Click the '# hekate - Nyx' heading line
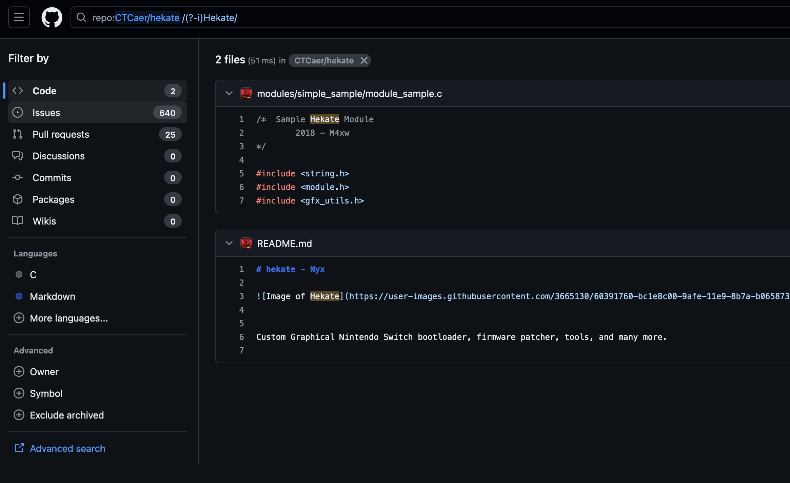Image resolution: width=790 pixels, height=483 pixels. coord(290,269)
